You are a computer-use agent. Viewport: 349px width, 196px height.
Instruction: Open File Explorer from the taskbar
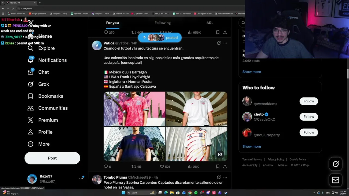(172, 193)
